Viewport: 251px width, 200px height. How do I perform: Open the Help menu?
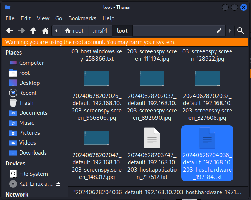click(x=108, y=18)
